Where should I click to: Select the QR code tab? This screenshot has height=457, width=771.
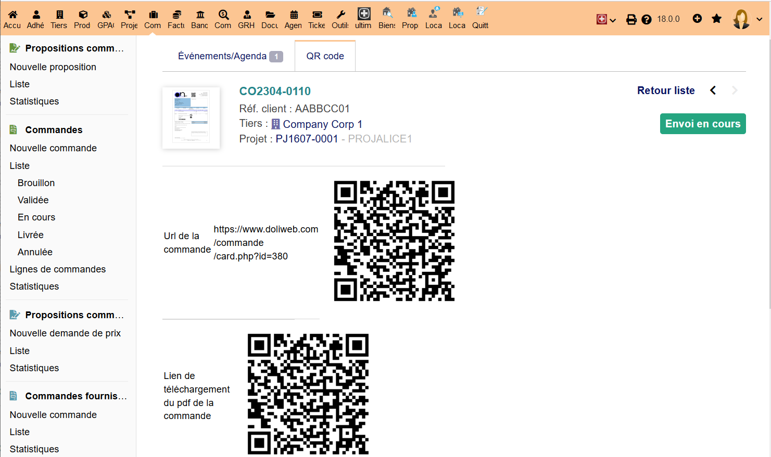point(325,56)
